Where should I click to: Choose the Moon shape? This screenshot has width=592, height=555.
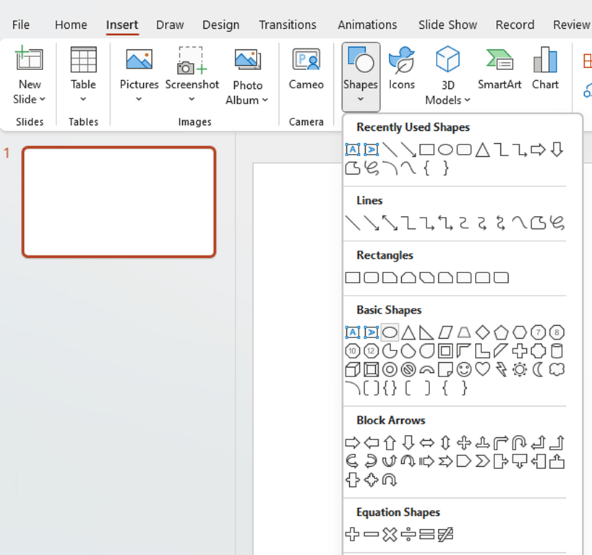pyautogui.click(x=538, y=369)
